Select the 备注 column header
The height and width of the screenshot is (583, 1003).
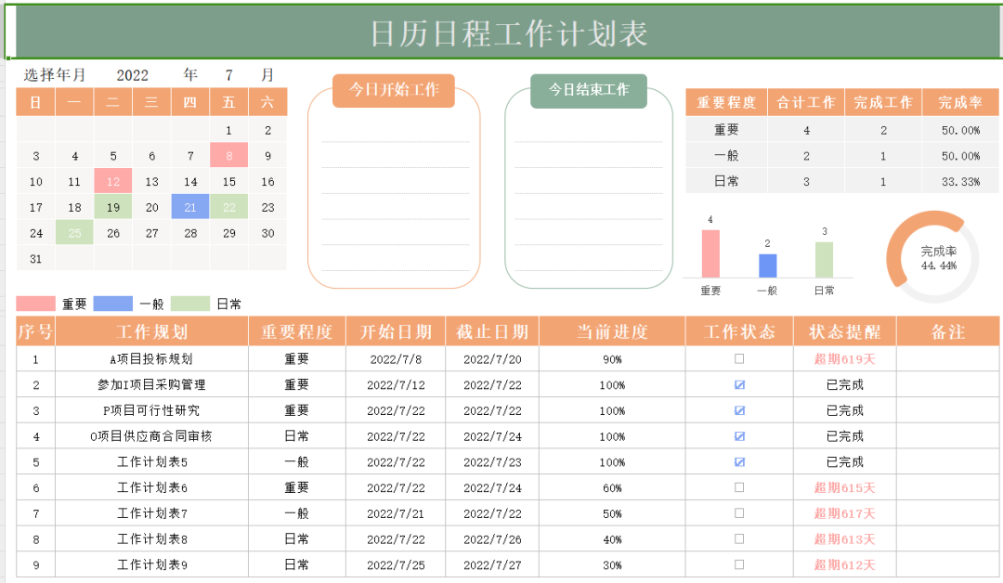coord(948,331)
